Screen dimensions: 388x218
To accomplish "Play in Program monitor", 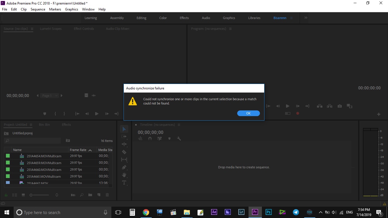I will point(287,106).
